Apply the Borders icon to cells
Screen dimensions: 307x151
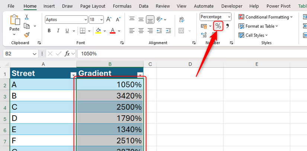coord(83,31)
